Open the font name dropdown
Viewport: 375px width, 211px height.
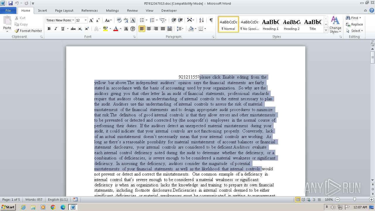(73, 20)
